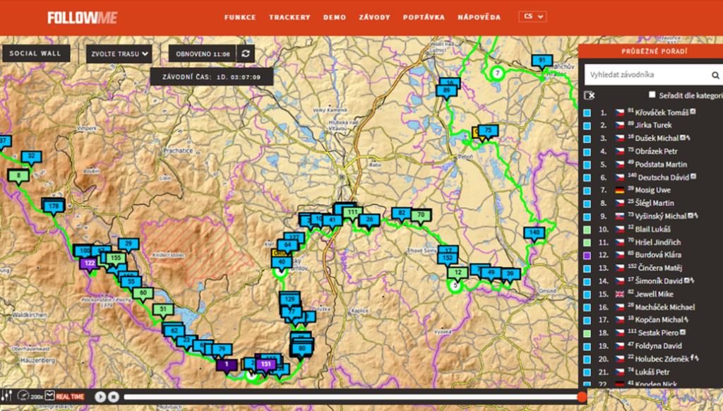Toggle checkbox for Jewell Mike

[x=587, y=294]
